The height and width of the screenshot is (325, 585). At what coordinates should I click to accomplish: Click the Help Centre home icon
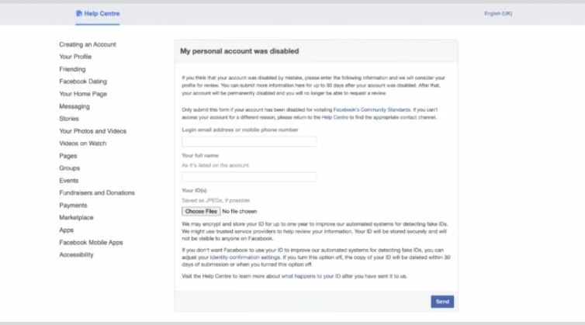click(78, 13)
